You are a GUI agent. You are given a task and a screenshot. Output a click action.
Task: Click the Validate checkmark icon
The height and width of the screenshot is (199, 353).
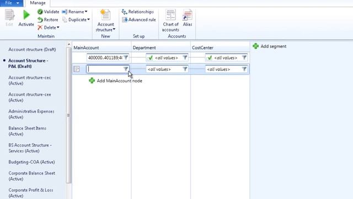tap(40, 12)
